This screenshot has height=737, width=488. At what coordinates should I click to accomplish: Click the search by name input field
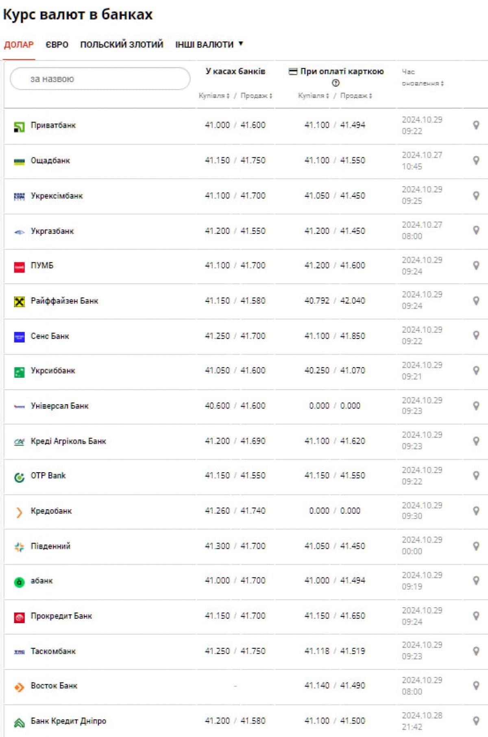click(x=100, y=79)
